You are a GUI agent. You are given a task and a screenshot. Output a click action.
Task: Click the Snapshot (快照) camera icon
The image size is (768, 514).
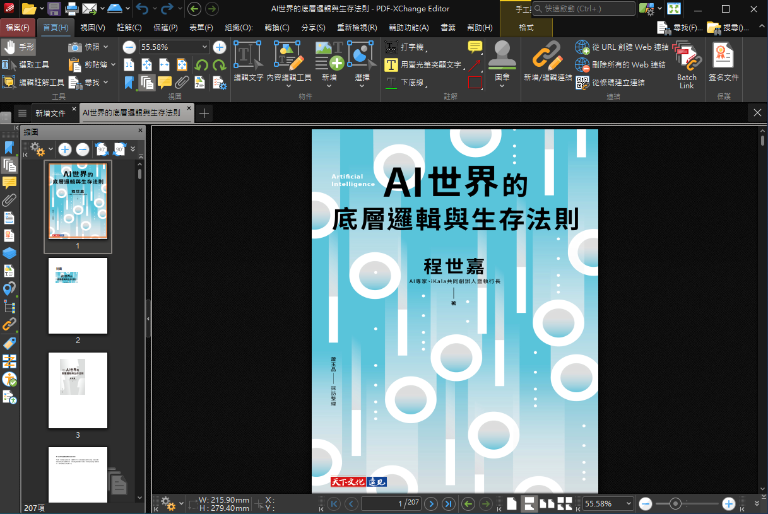click(x=75, y=47)
